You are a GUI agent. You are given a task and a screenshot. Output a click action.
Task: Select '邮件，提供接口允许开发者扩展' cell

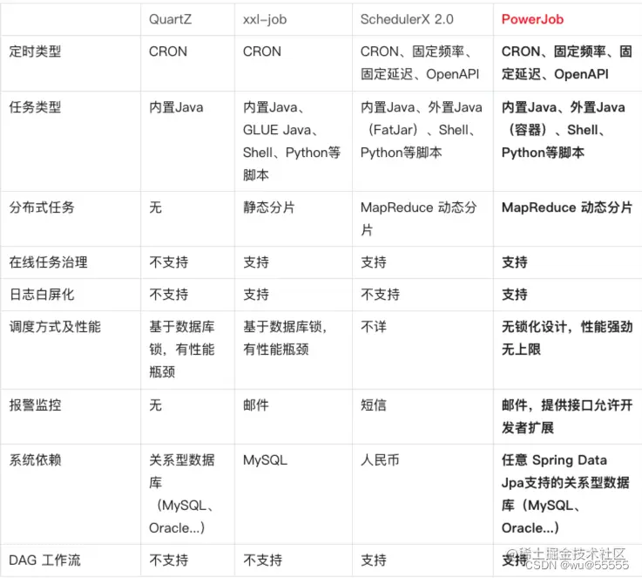tap(567, 416)
